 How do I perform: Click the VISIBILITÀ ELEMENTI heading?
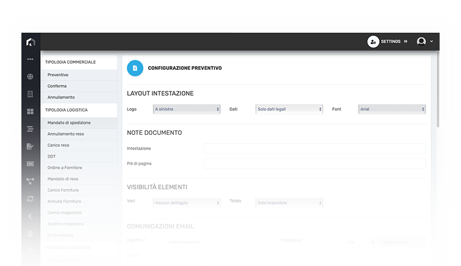(157, 187)
